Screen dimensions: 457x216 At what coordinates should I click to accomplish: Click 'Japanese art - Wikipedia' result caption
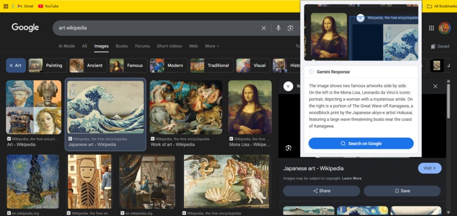pyautogui.click(x=92, y=145)
